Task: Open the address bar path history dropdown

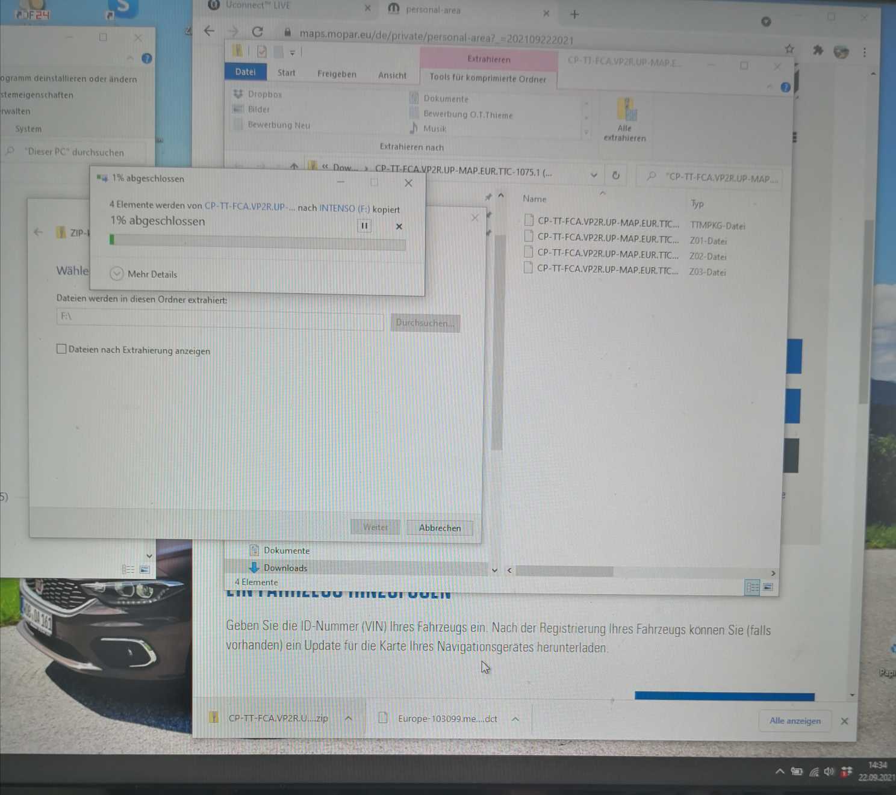Action: tap(594, 175)
